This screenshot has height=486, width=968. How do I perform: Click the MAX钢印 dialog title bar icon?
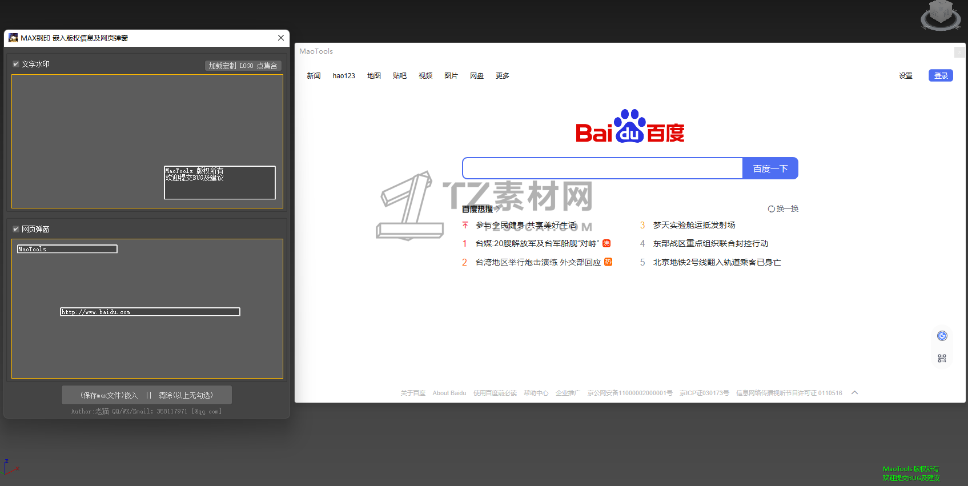pyautogui.click(x=13, y=38)
